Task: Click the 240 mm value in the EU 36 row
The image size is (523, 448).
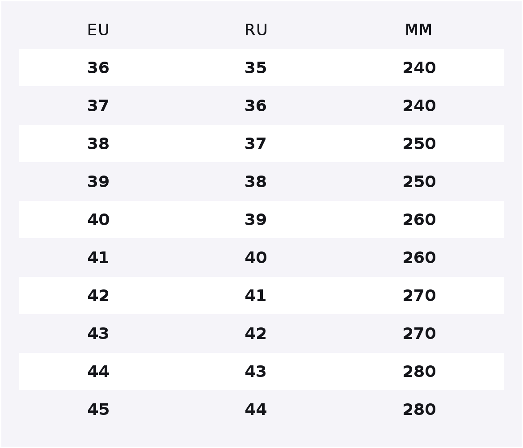Action: pos(419,67)
